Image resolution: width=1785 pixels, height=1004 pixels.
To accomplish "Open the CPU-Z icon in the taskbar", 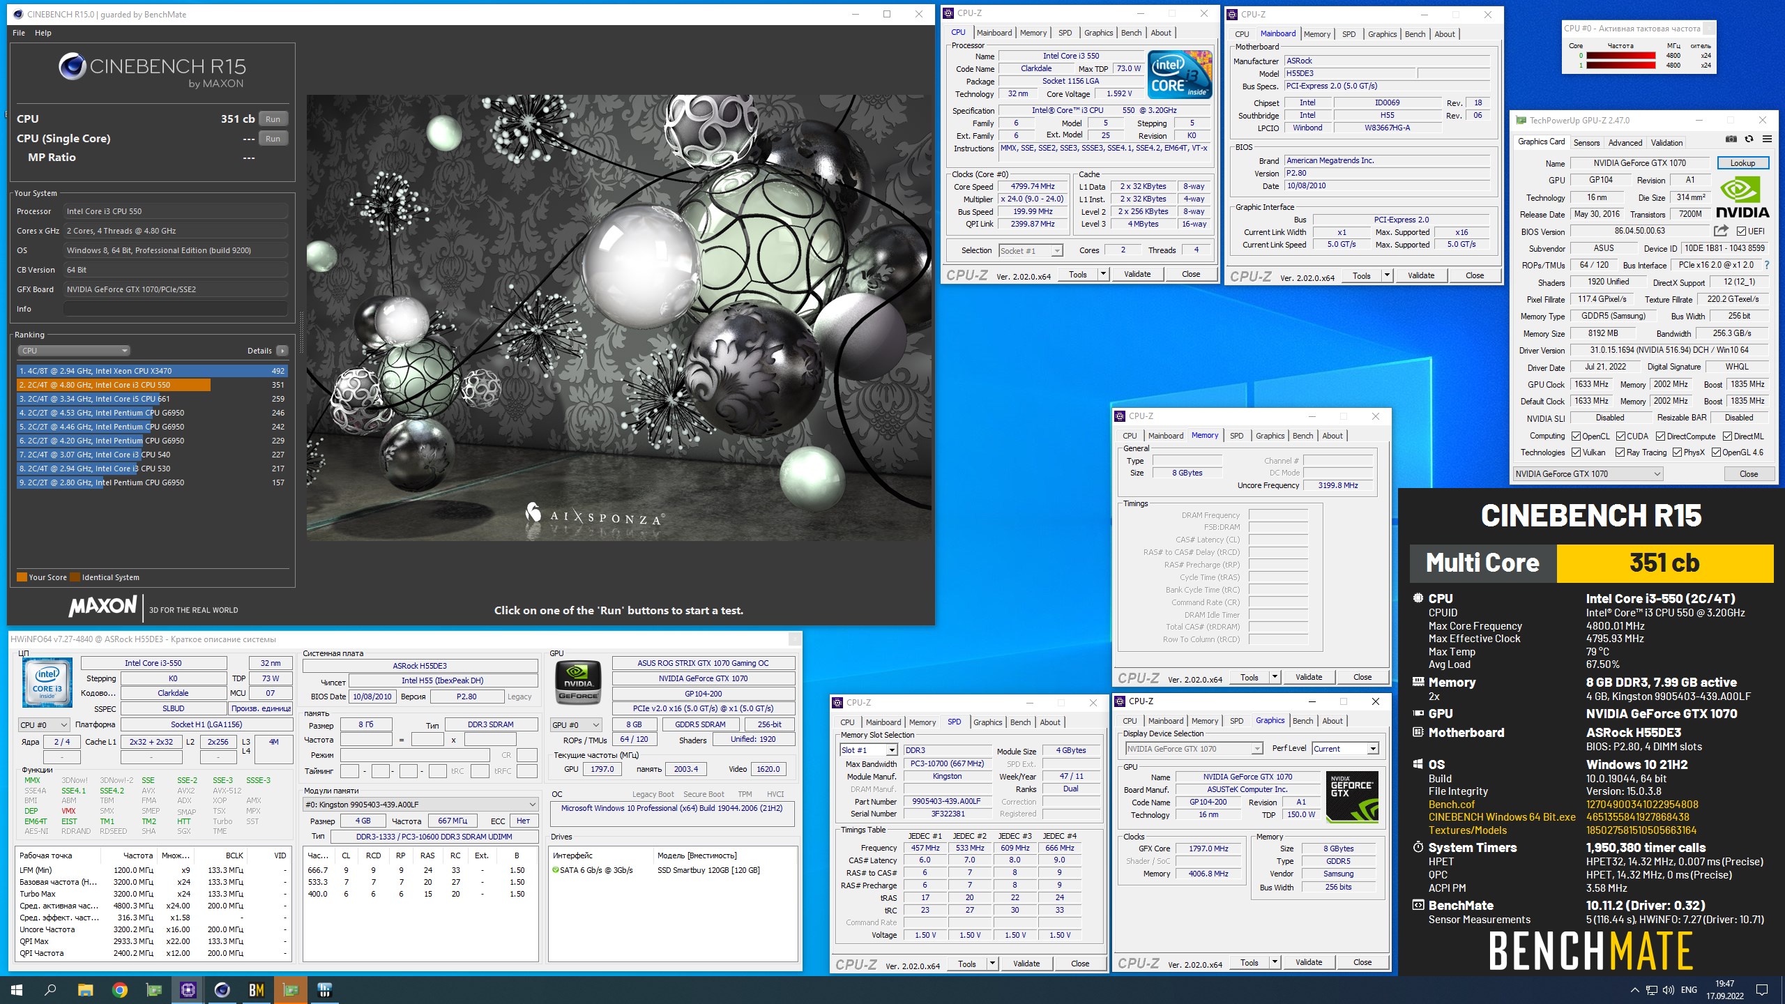I will pos(188,990).
